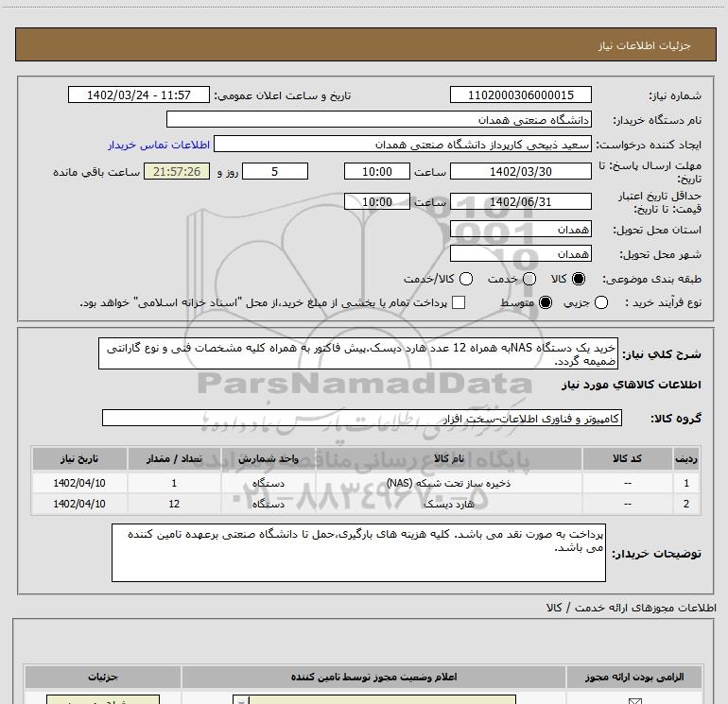The width and height of the screenshot is (728, 704).
Task: Click the price validity time 10:00 field
Action: click(377, 201)
